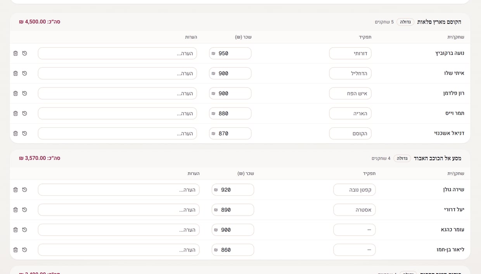Click the note field for רון פלדמן
The height and width of the screenshot is (274, 481).
(x=117, y=94)
